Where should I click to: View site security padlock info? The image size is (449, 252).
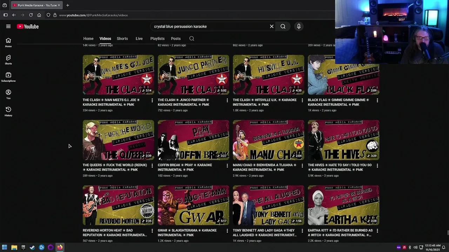(x=55, y=15)
